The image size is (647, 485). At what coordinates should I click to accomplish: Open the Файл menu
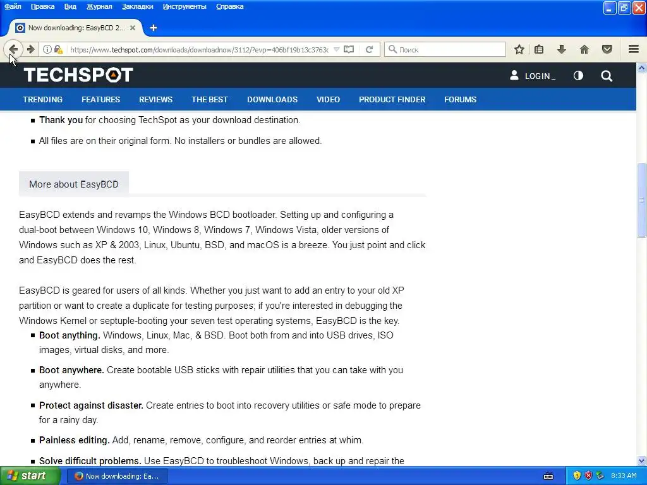pos(13,6)
